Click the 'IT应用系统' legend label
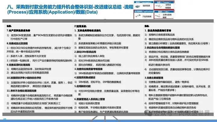The height and width of the screenshot is (122, 217). 147,17
